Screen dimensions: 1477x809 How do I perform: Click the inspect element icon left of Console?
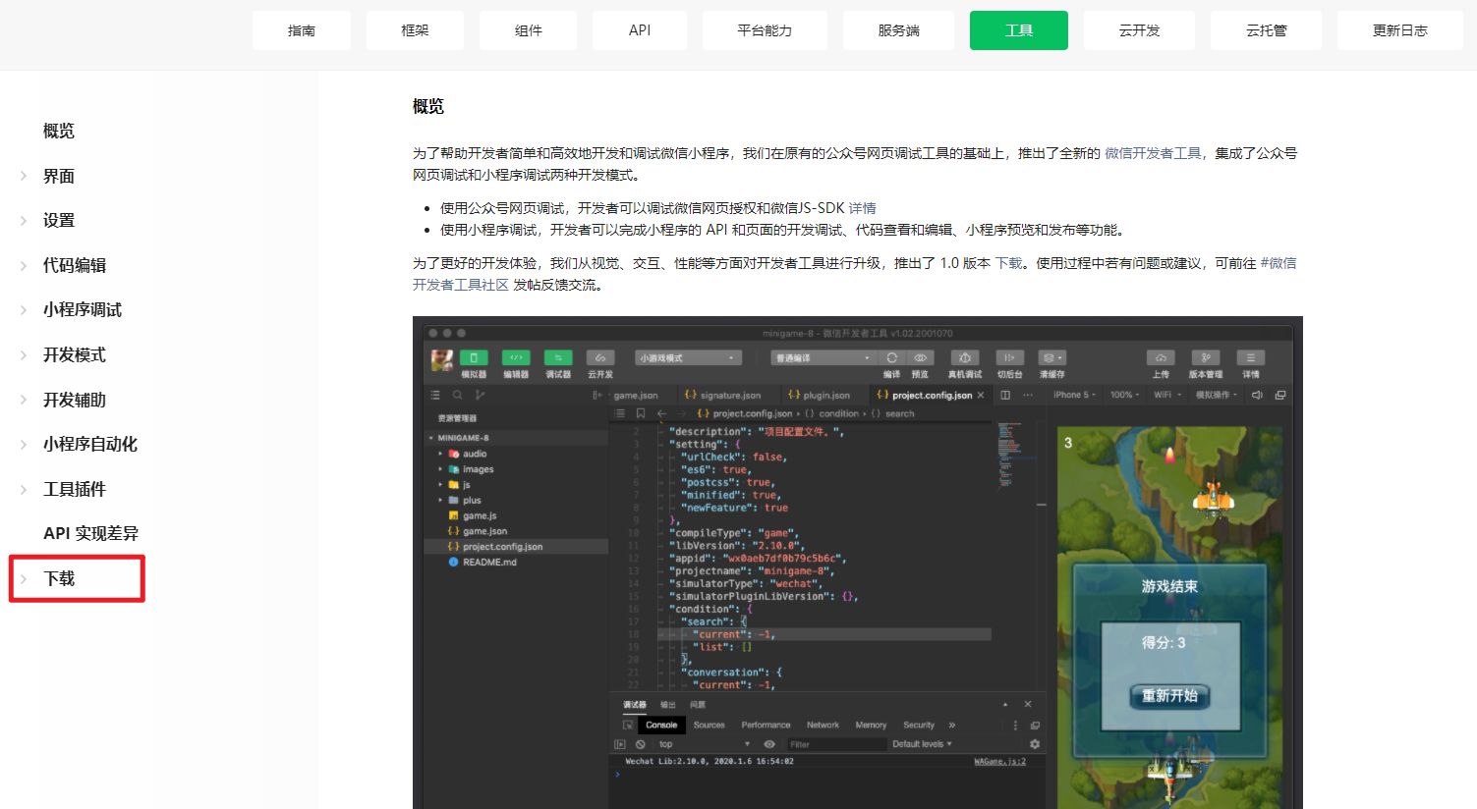(x=628, y=725)
